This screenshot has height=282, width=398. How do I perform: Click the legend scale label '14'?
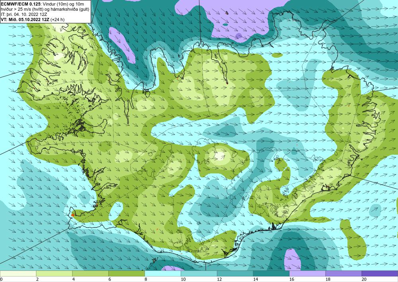click(256, 279)
